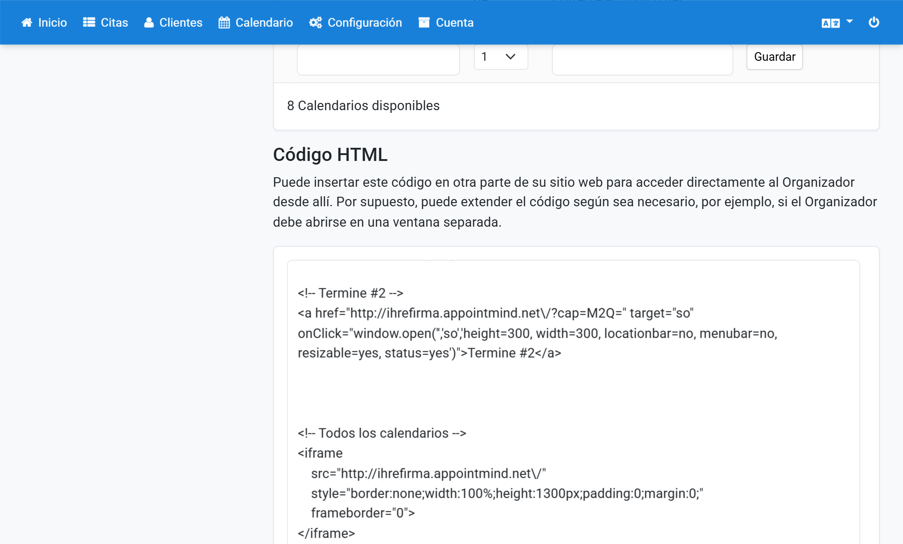Focus the first empty text field left of dropdown
The width and height of the screenshot is (903, 544).
click(378, 59)
